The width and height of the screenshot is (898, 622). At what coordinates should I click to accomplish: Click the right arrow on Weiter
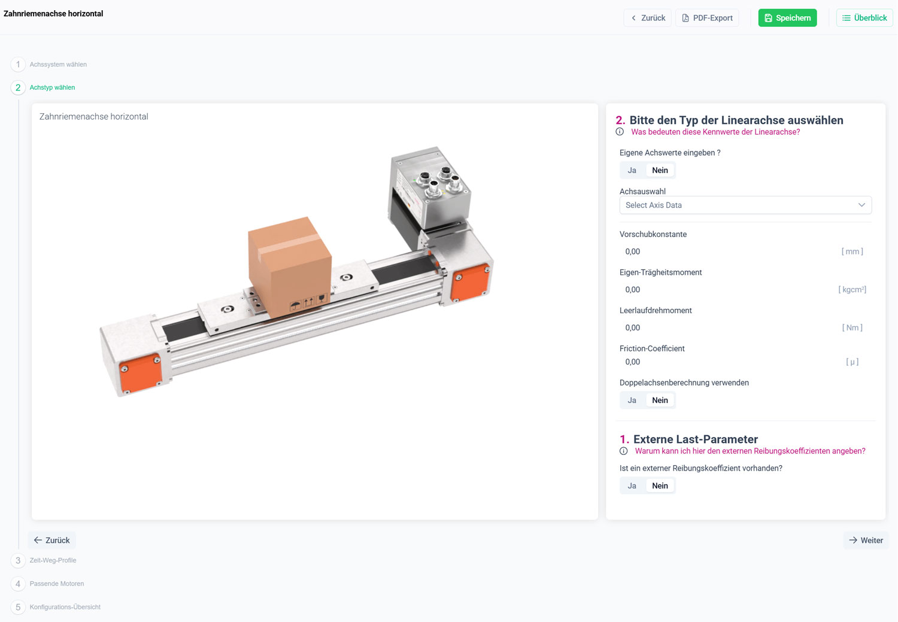[x=853, y=540]
